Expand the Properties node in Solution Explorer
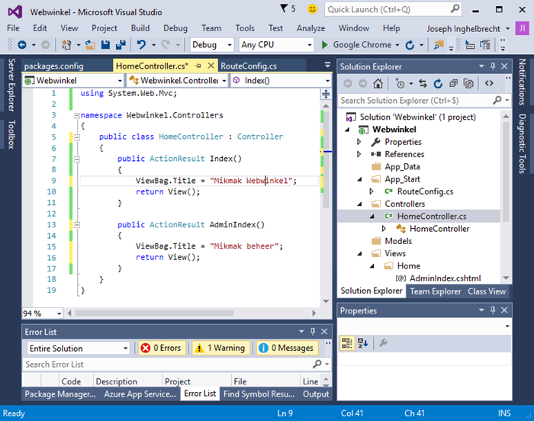The width and height of the screenshot is (534, 421). (359, 142)
